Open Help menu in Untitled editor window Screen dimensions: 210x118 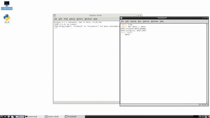pos(162,21)
